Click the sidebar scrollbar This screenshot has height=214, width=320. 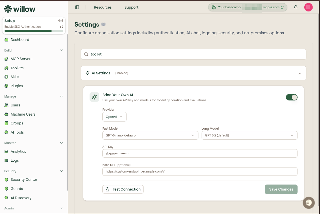(x=67, y=112)
